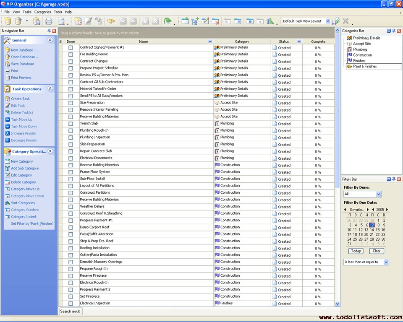Click the save layout icon beside layout dropdown

[335, 21]
